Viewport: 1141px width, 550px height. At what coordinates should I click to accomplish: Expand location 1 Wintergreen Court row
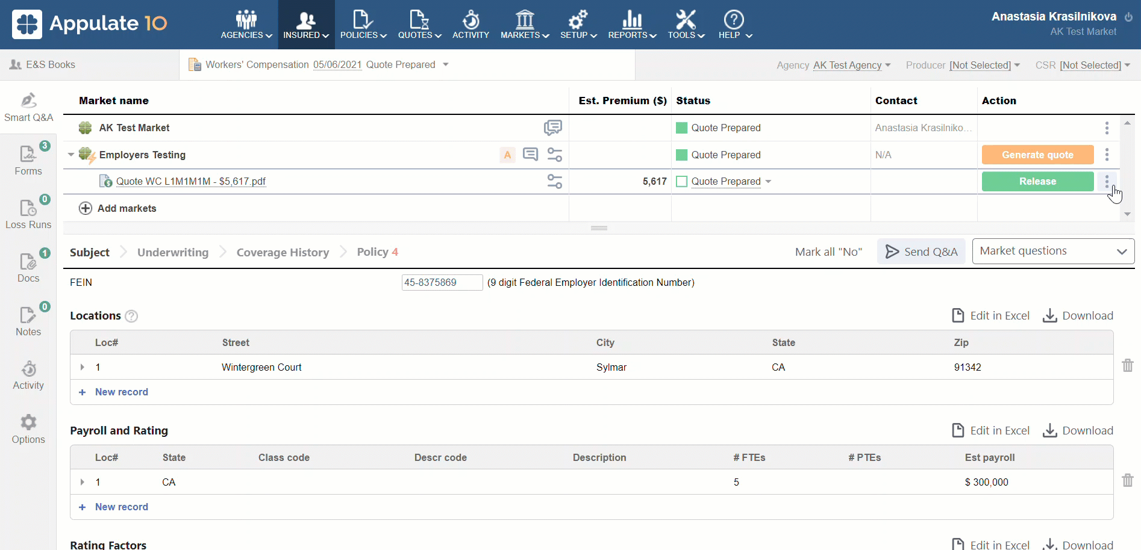[x=83, y=367]
